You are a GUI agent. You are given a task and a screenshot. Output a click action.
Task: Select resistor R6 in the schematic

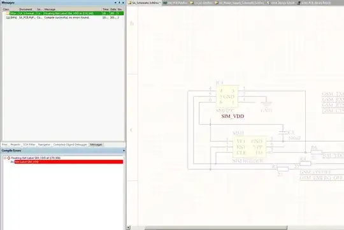[317, 152]
